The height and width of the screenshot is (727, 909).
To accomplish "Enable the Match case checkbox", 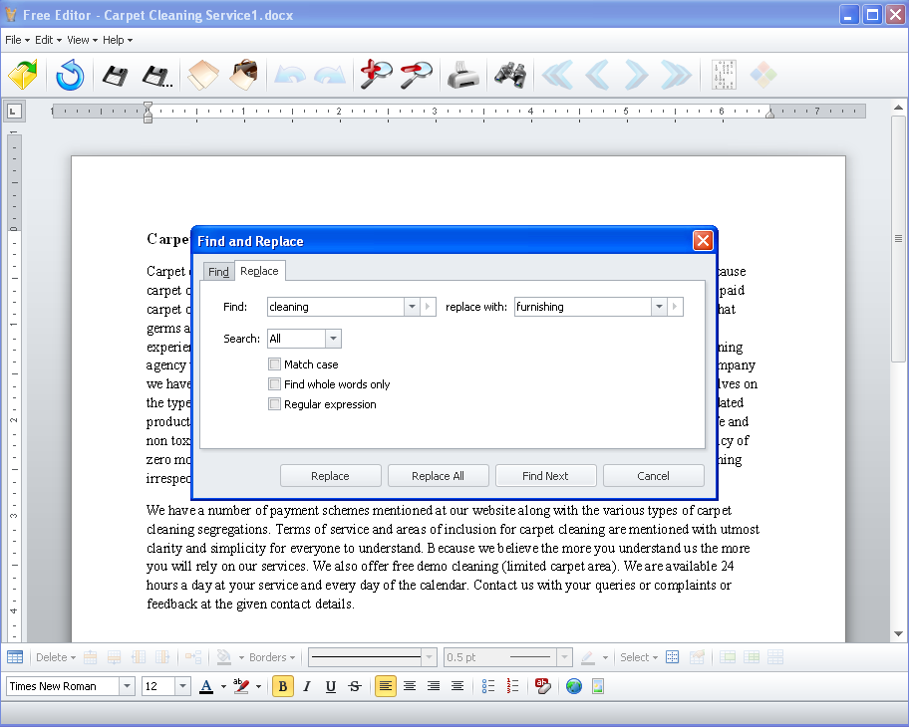I will [275, 364].
